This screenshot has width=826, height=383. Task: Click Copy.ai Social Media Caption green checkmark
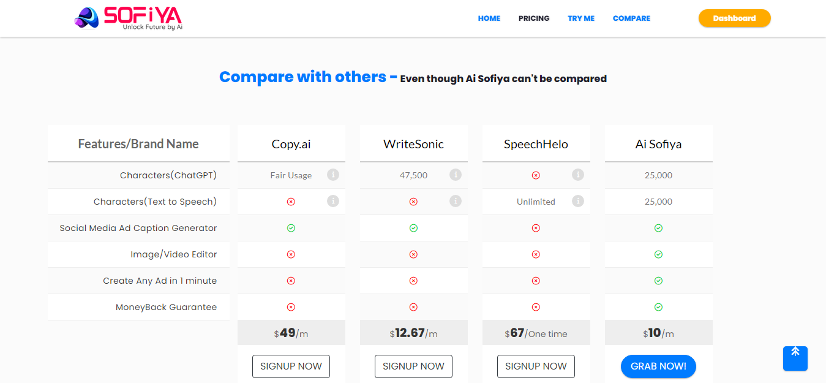291,228
